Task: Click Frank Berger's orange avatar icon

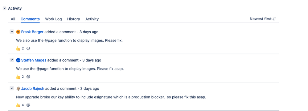Action: (18, 32)
